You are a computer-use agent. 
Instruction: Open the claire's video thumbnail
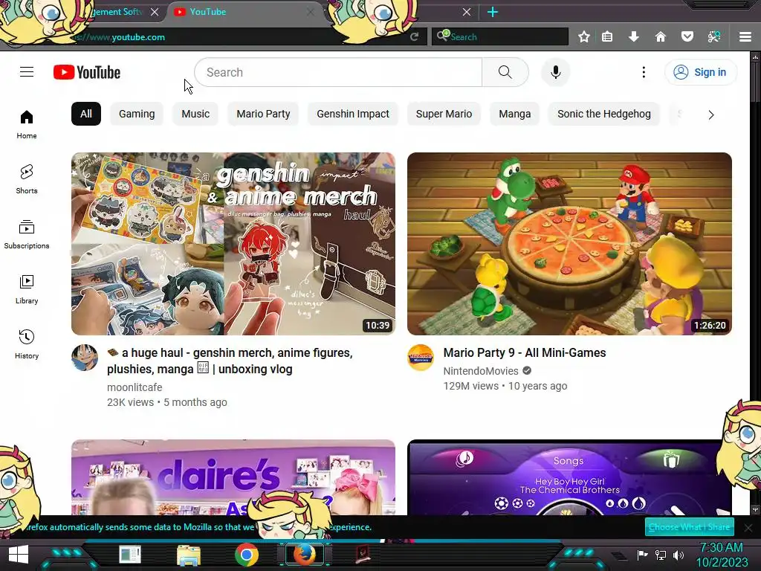233,477
